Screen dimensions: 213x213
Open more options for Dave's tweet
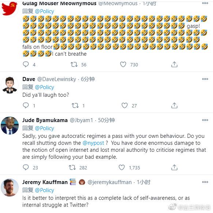click(205, 79)
